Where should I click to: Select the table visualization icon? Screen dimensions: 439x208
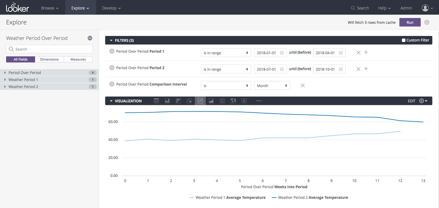[x=156, y=101]
